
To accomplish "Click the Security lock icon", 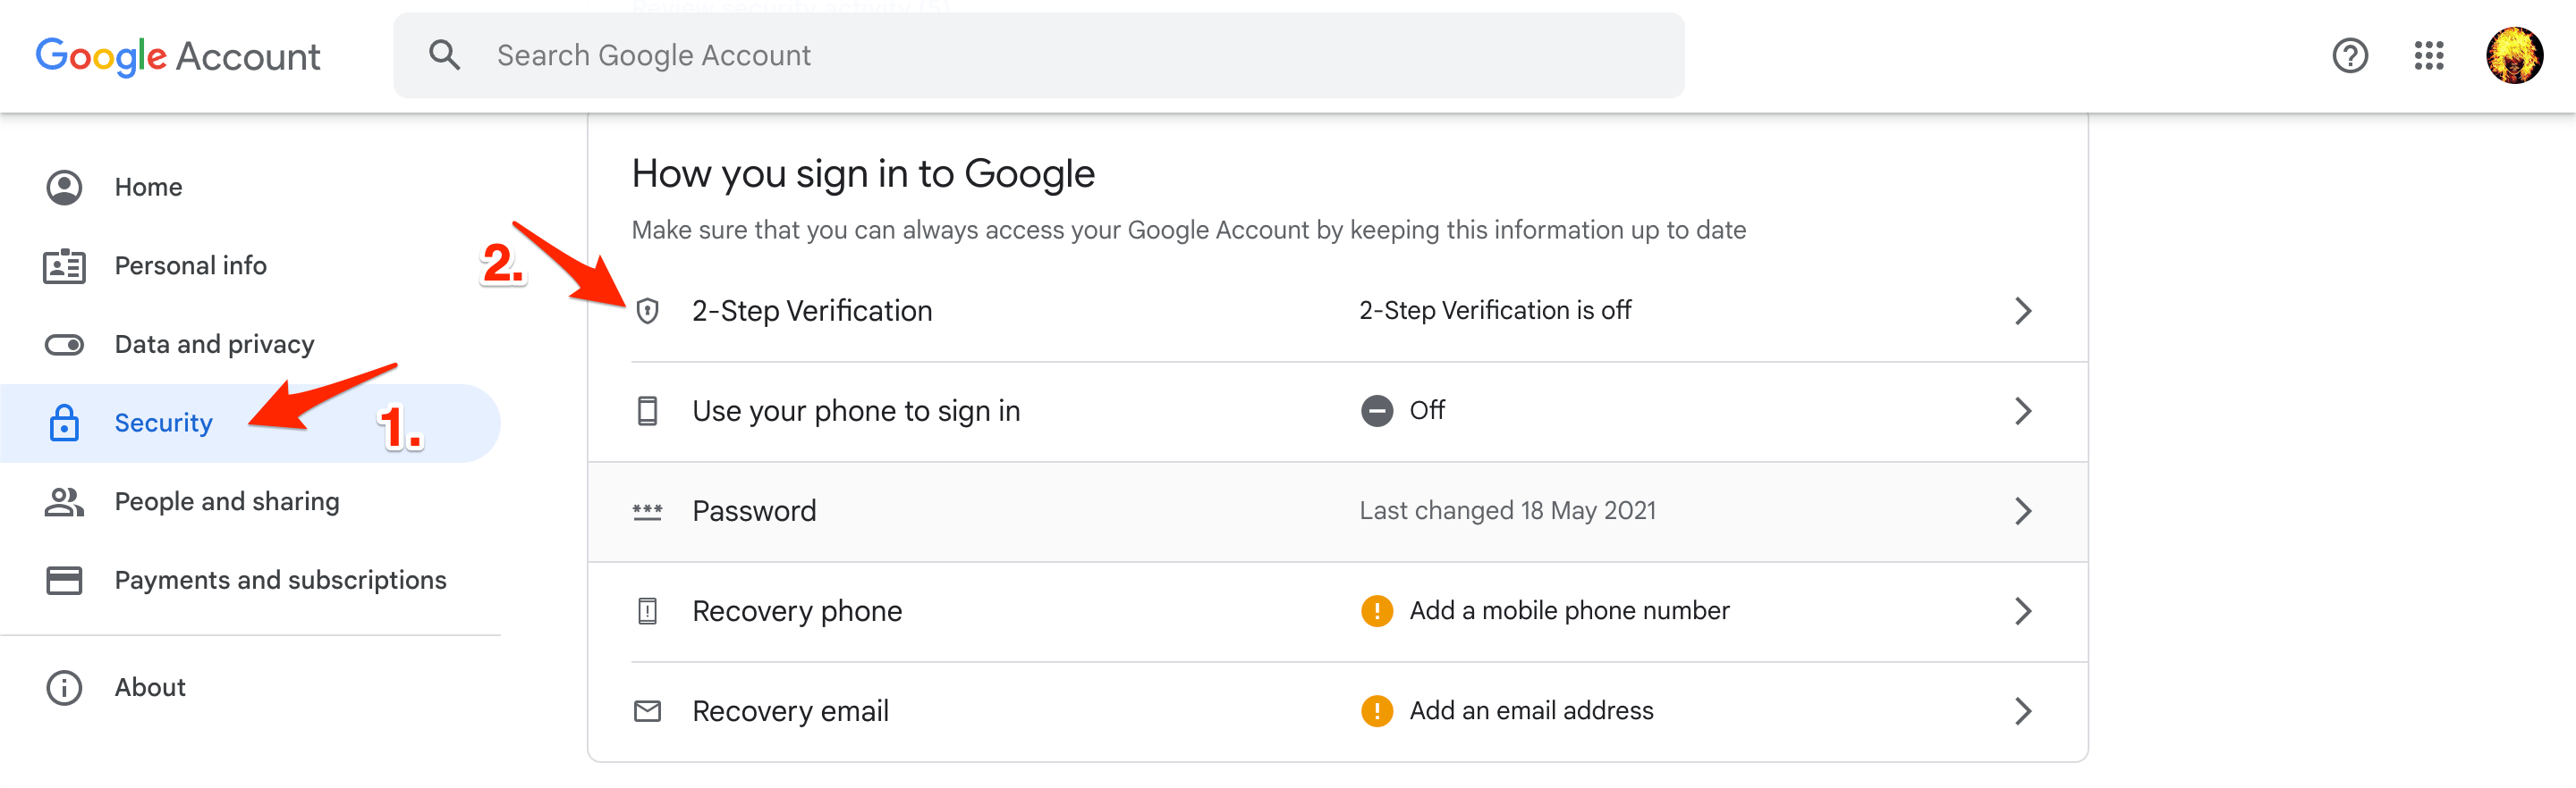I will [x=64, y=423].
